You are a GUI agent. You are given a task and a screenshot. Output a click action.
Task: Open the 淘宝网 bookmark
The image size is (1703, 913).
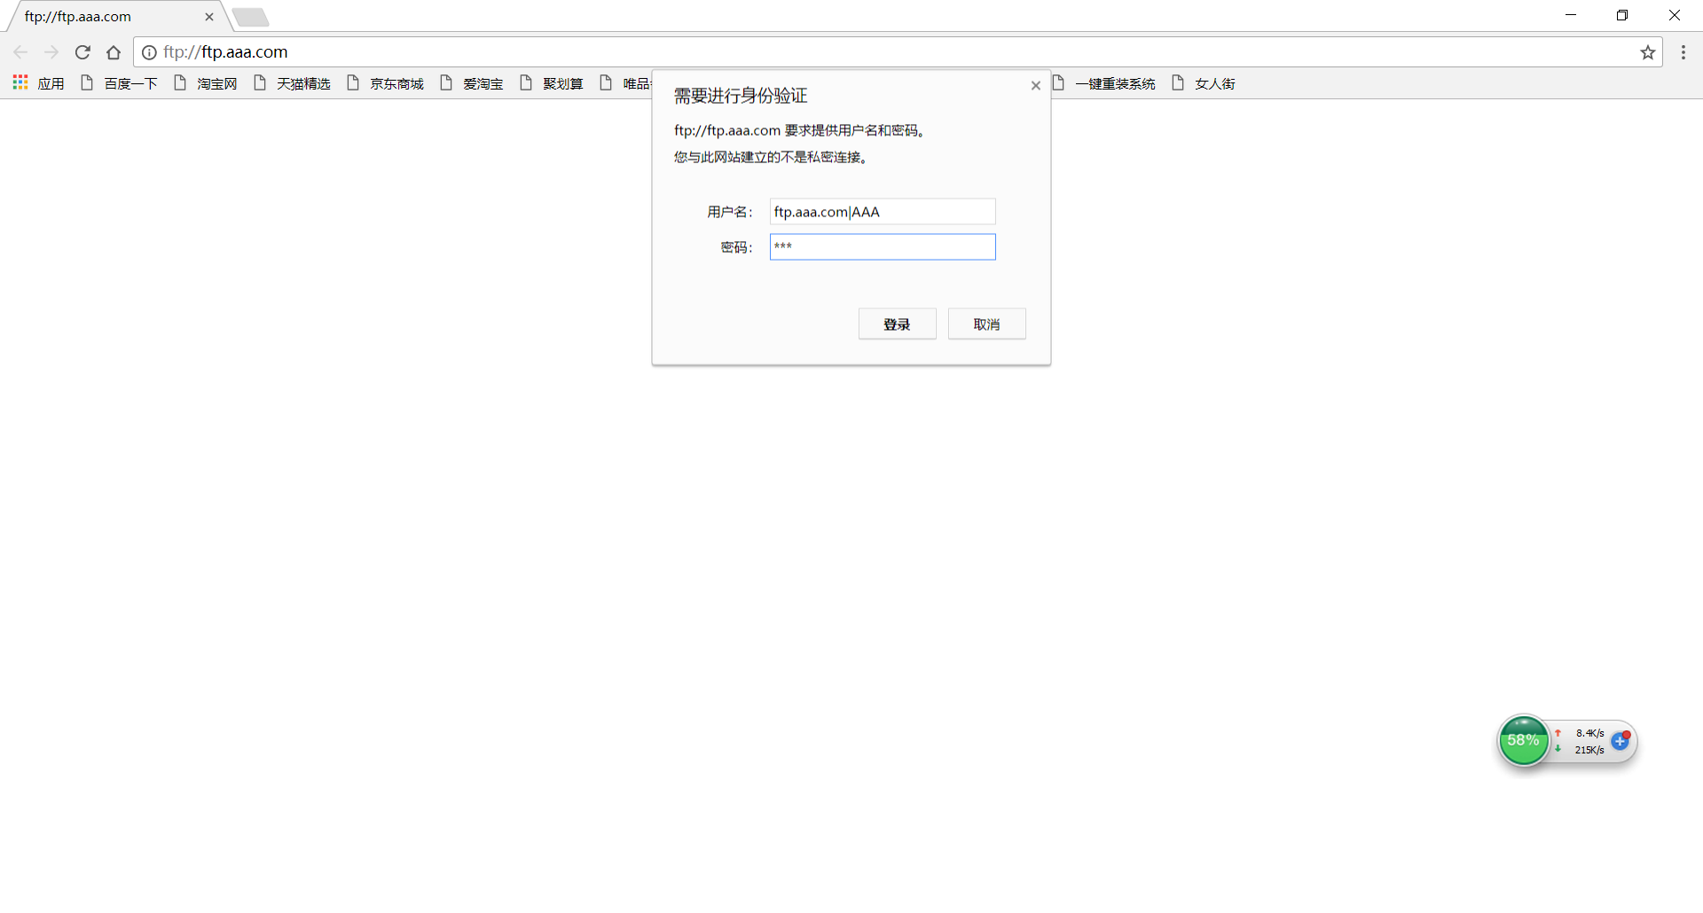(206, 83)
